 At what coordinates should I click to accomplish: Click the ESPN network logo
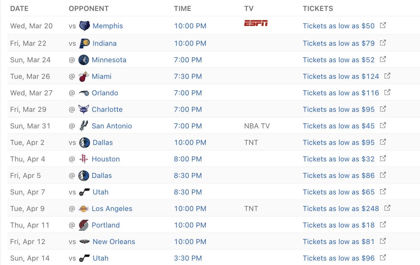click(256, 23)
